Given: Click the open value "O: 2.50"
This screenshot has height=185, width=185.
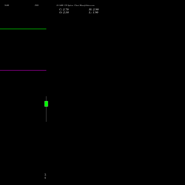Looking at the screenshot, I should (x=64, y=13).
